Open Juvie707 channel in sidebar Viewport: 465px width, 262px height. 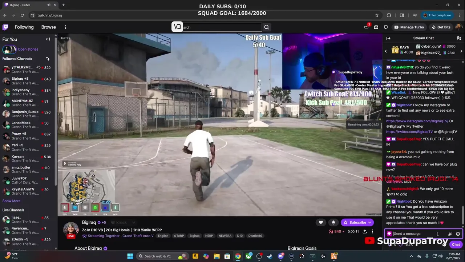pos(27,180)
